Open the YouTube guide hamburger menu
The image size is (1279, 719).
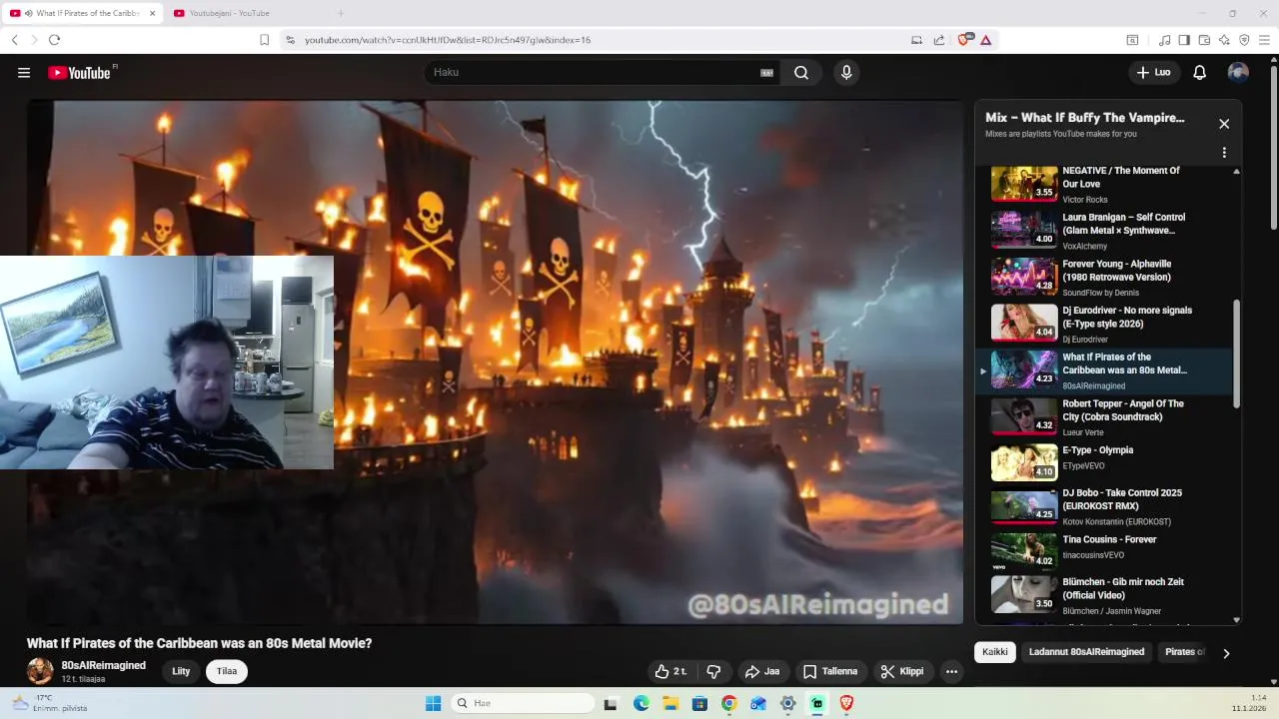(24, 73)
